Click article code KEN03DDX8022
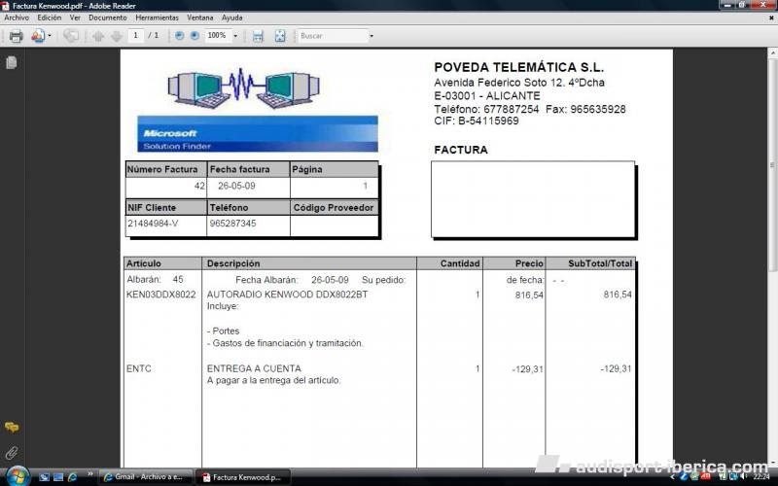 (161, 295)
